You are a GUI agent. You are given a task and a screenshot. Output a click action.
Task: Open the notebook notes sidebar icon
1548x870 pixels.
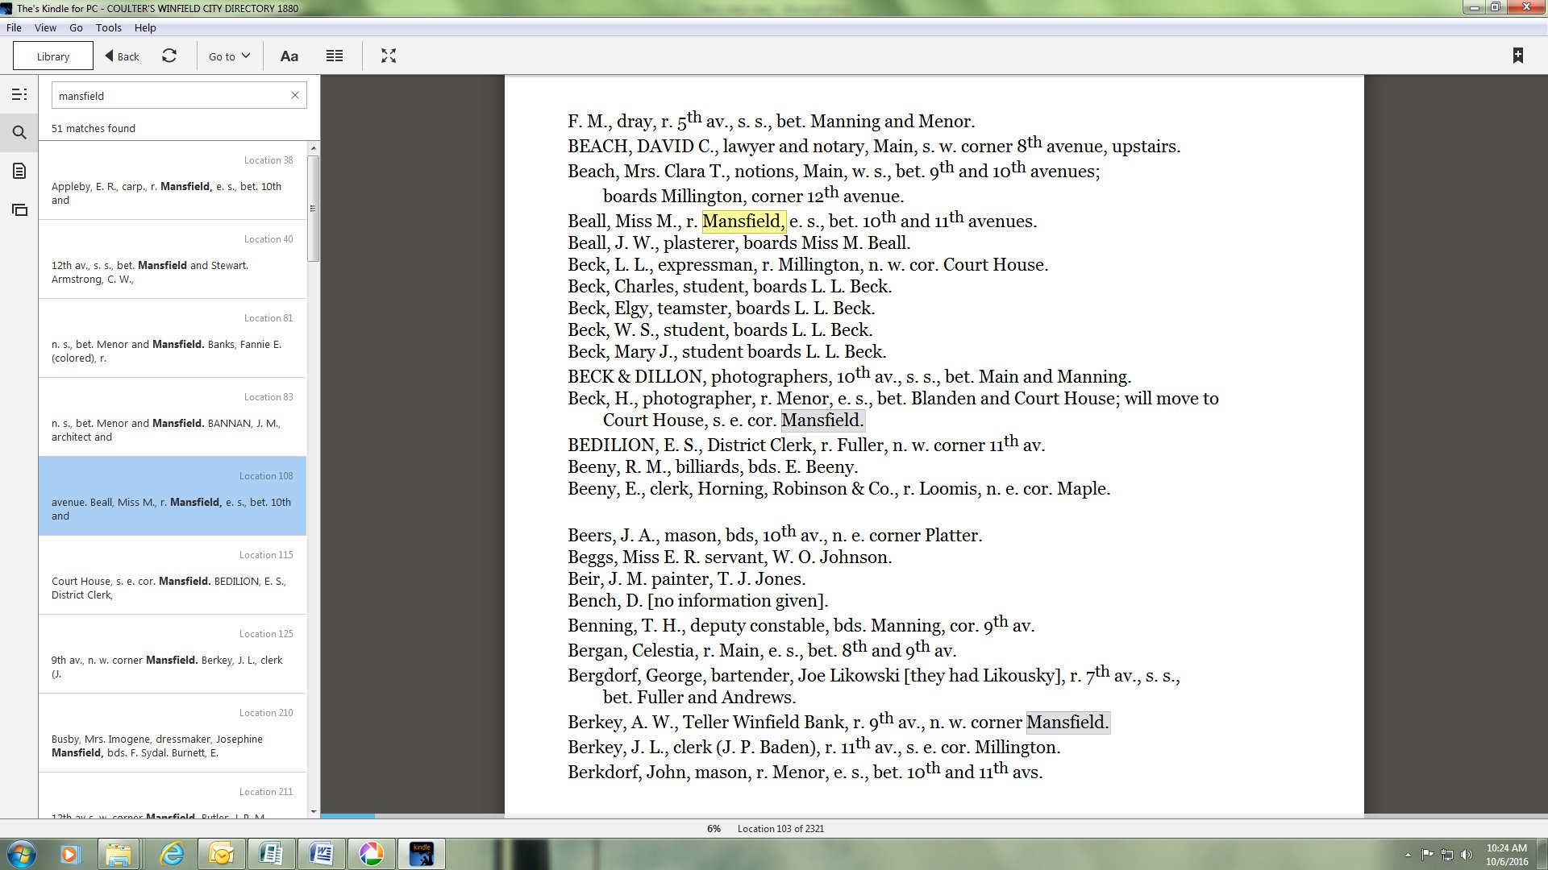(x=19, y=171)
